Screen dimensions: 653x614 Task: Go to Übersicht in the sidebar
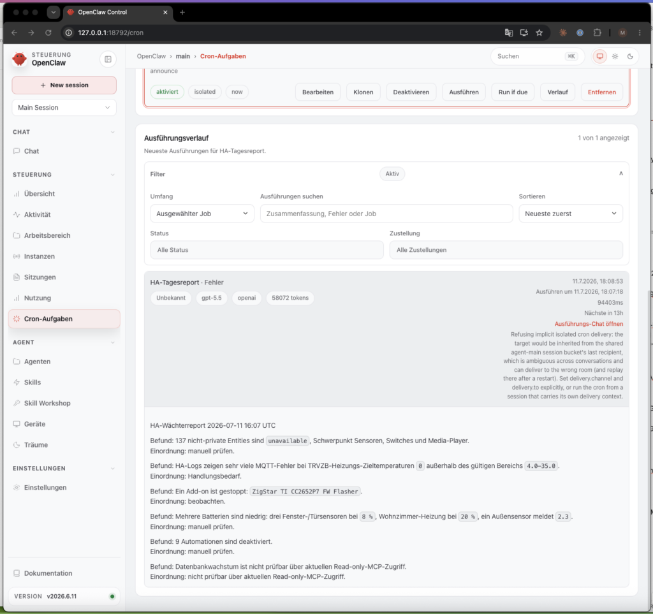64,194
